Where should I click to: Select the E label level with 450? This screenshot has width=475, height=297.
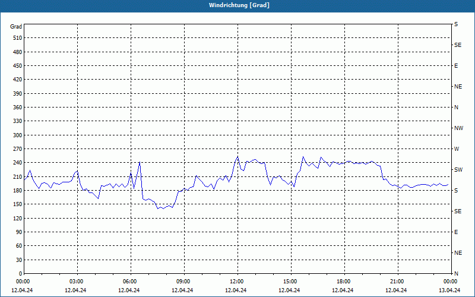[x=456, y=66]
